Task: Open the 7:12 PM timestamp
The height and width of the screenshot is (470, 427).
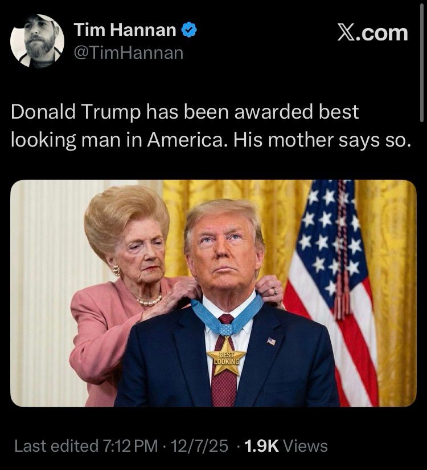Action: point(130,445)
